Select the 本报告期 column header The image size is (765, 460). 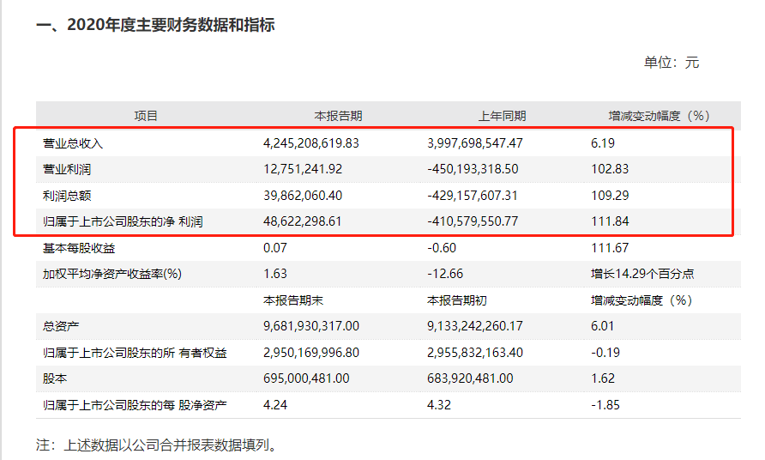tap(338, 116)
